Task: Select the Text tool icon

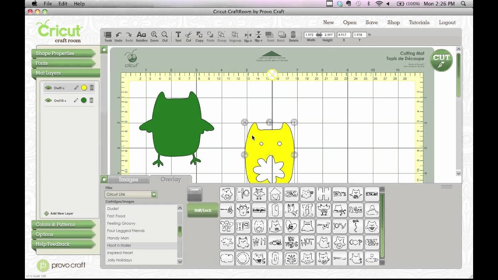Action: tap(178, 35)
